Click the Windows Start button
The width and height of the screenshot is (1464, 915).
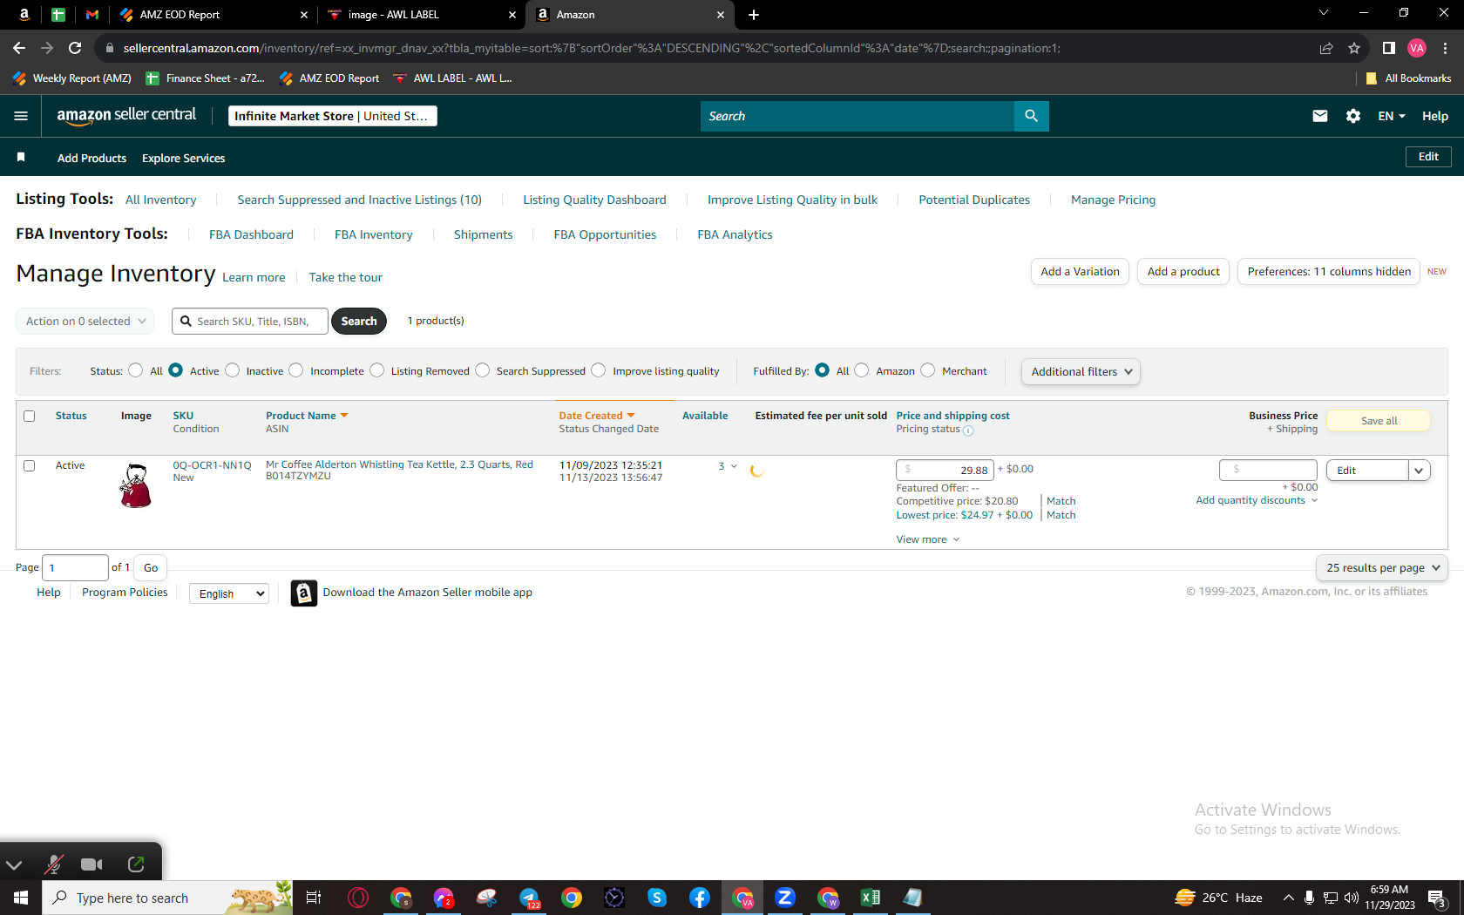[x=21, y=898]
